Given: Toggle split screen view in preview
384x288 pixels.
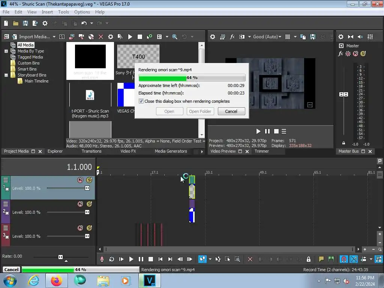Looking at the screenshot, I should click(x=242, y=37).
